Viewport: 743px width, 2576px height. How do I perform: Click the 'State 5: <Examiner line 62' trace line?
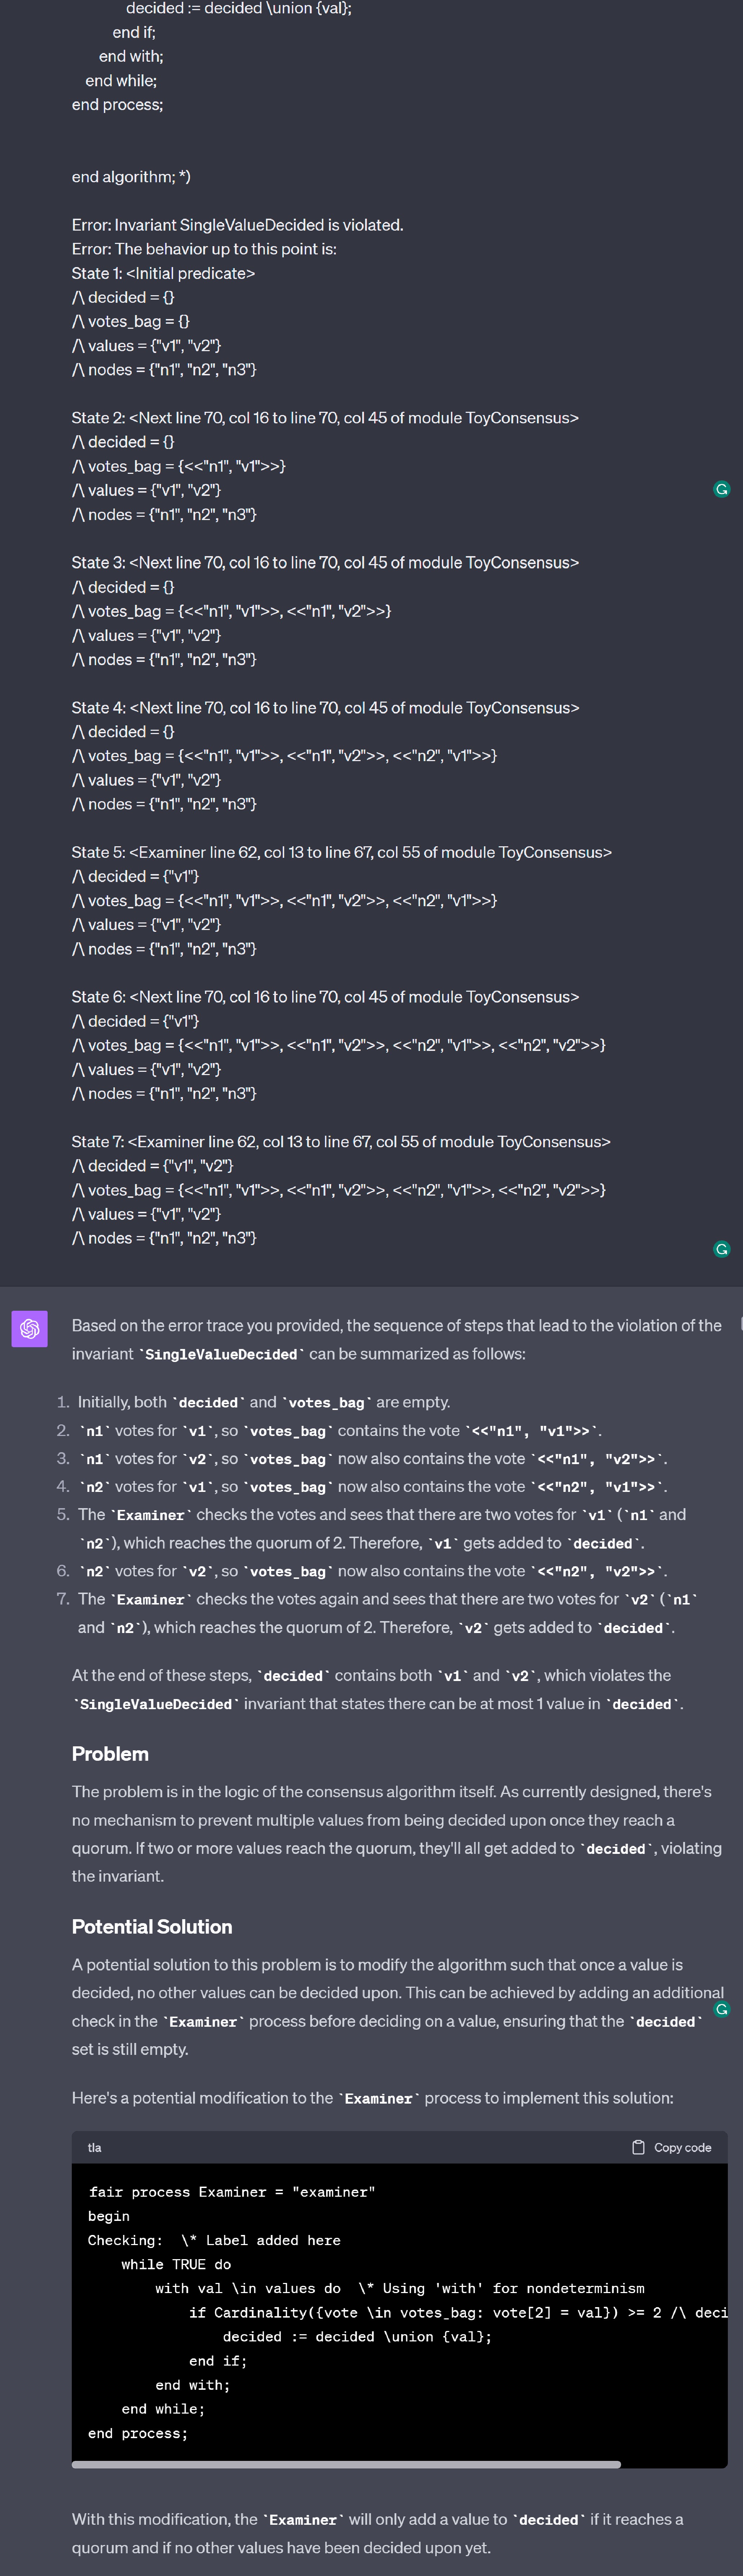tap(341, 852)
